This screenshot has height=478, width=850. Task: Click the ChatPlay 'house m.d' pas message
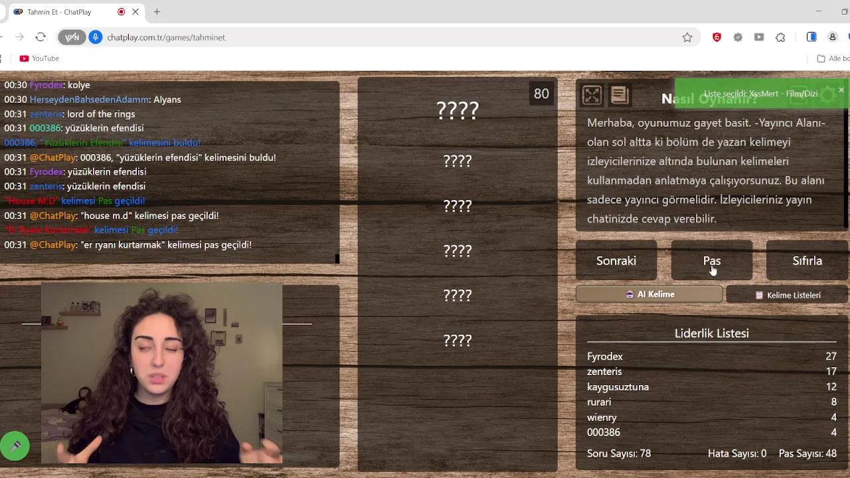pos(112,216)
